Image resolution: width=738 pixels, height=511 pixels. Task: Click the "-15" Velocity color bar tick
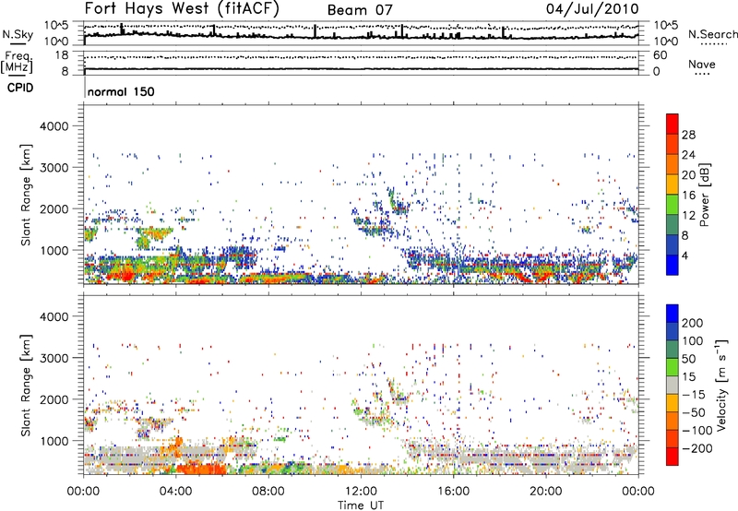694,395
